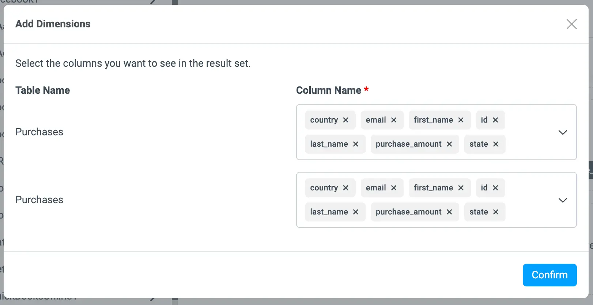Expand second Purchases column dropdown chevron

pos(563,200)
